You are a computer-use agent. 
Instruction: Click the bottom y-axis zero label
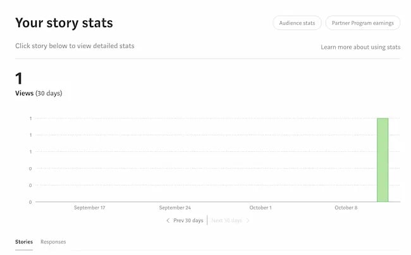pyautogui.click(x=30, y=202)
